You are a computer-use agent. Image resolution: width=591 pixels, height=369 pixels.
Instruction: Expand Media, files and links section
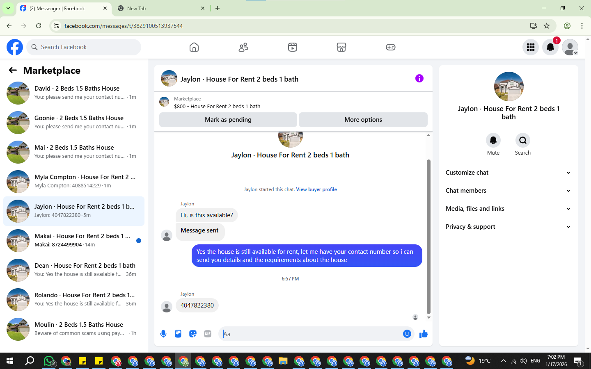[509, 209]
